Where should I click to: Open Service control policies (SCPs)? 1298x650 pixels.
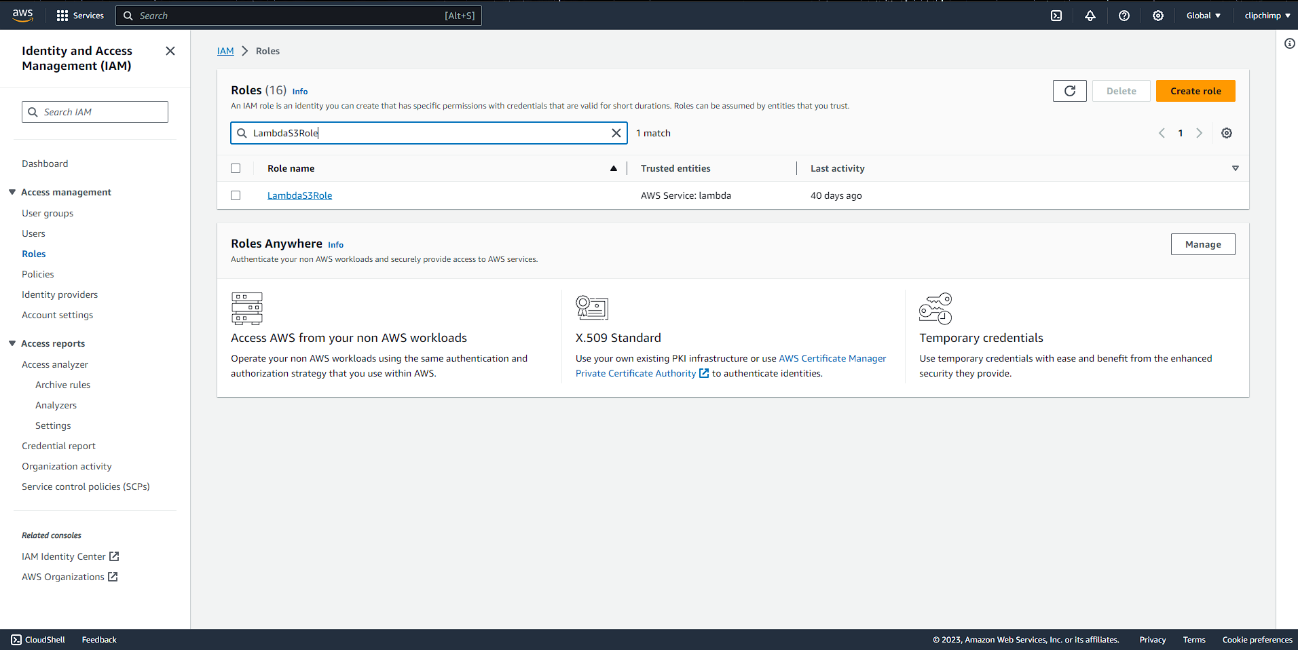click(86, 486)
